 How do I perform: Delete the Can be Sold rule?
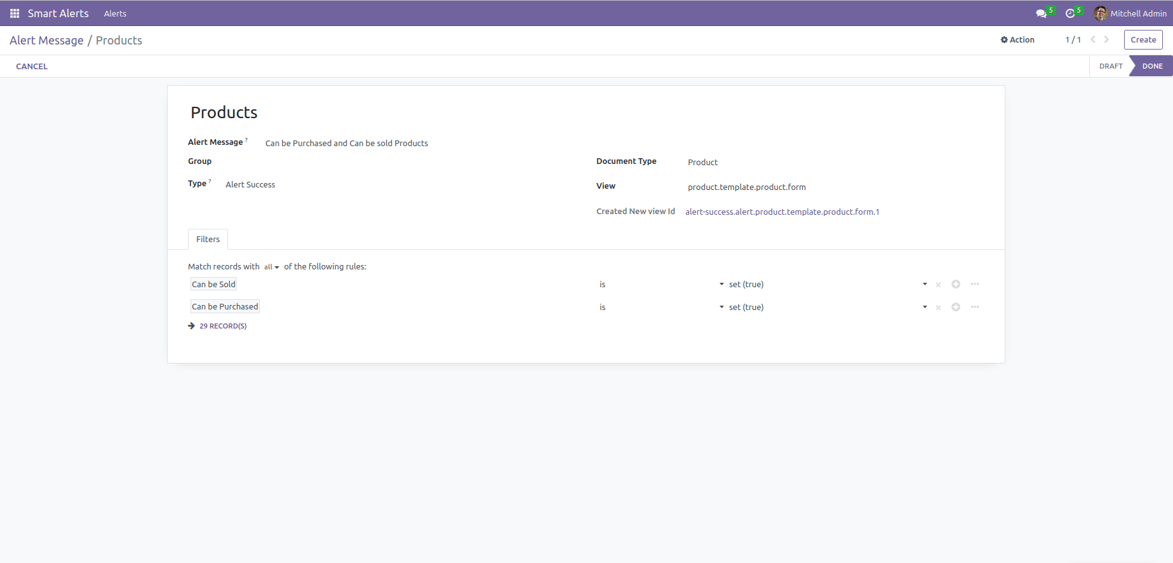[938, 285]
